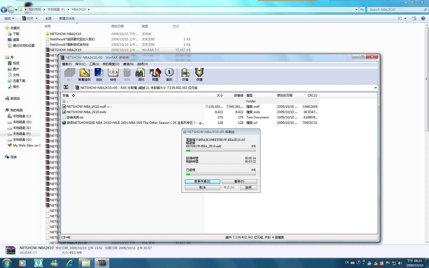
Task: Switch to the WinRAR taskbar button
Action: [x=101, y=263]
